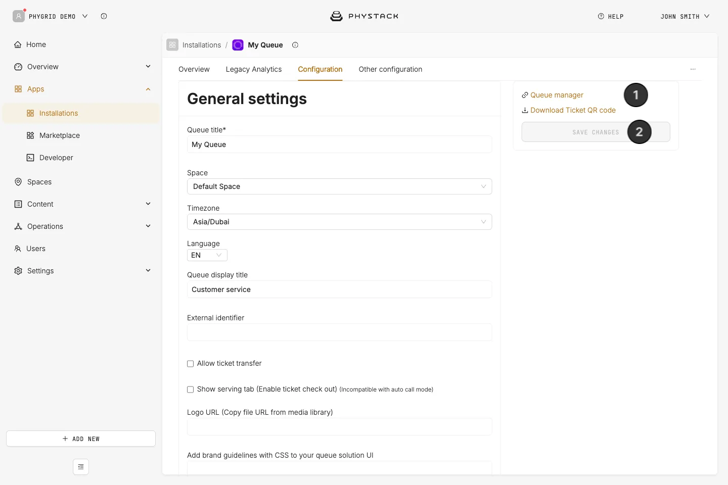Open the Language dropdown set to EN
The width and height of the screenshot is (728, 485).
(x=207, y=255)
